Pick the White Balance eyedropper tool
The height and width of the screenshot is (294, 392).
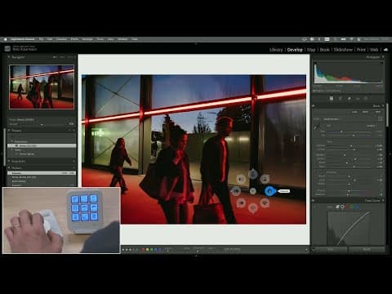click(317, 127)
